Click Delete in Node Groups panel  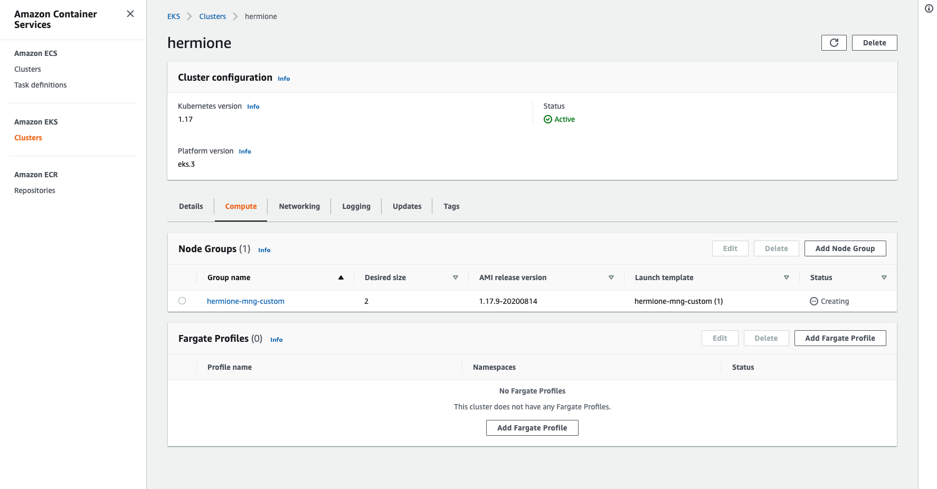coord(776,248)
